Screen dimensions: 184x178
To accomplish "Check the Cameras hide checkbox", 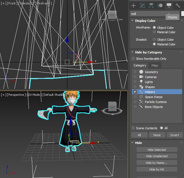I will pyautogui.click(x=135, y=77).
